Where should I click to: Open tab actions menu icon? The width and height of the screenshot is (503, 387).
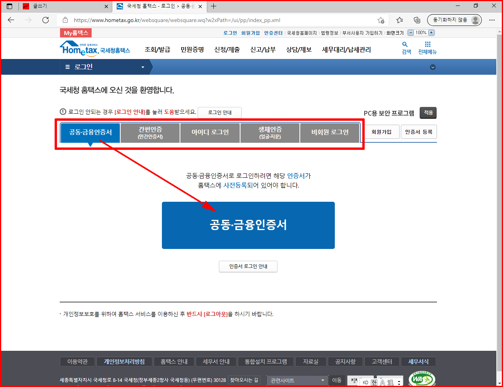[x=9, y=6]
